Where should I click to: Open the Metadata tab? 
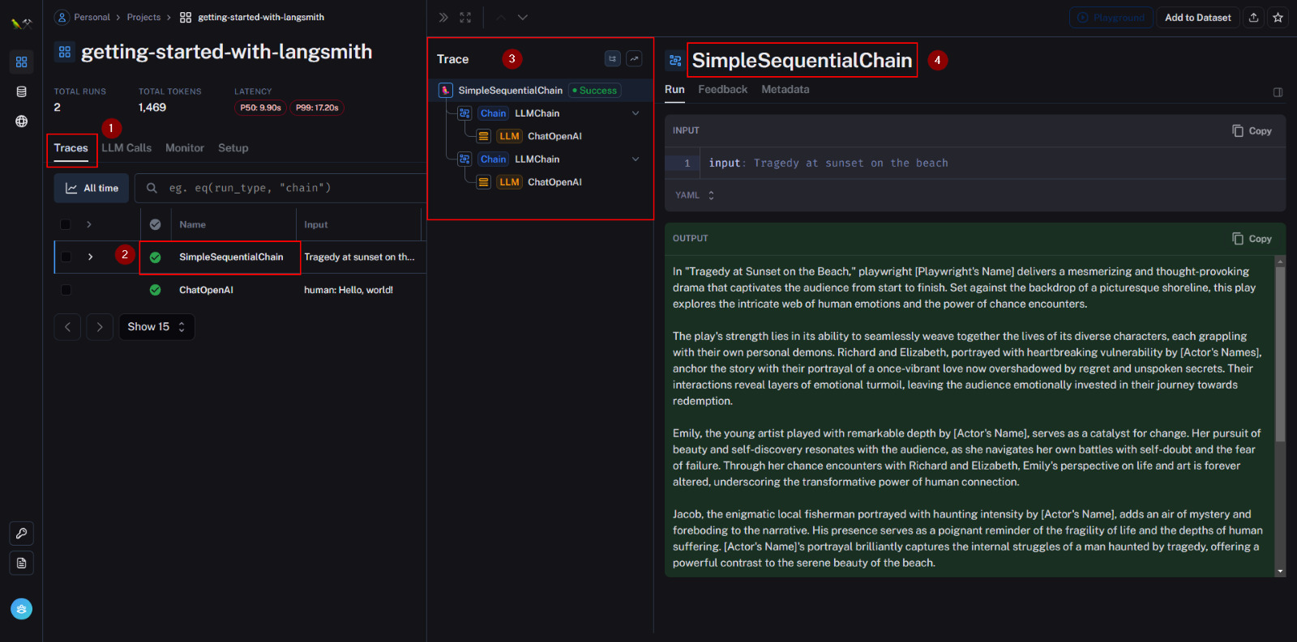pyautogui.click(x=785, y=90)
